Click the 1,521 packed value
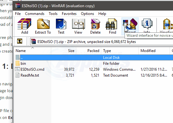 (95, 75)
